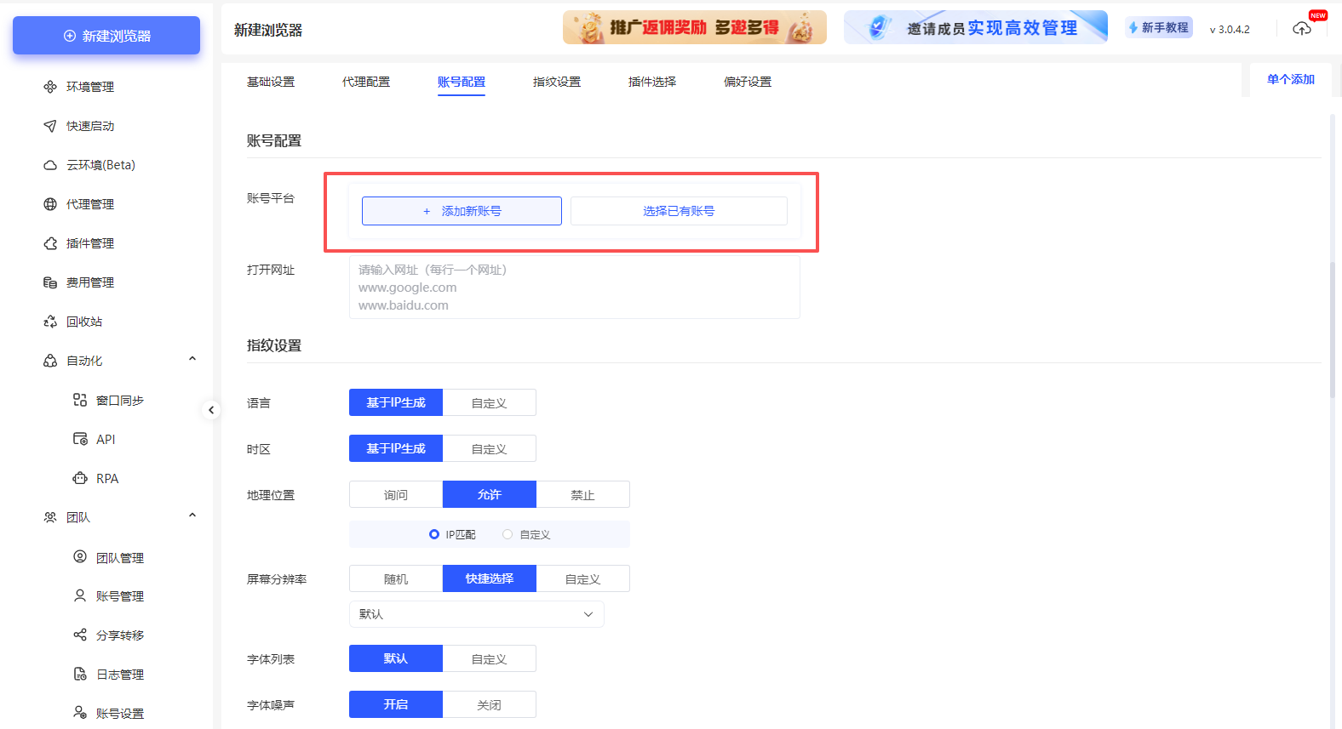Image resolution: width=1342 pixels, height=729 pixels.
Task: Set 屏幕分辨率 to 随机
Action: coord(396,578)
